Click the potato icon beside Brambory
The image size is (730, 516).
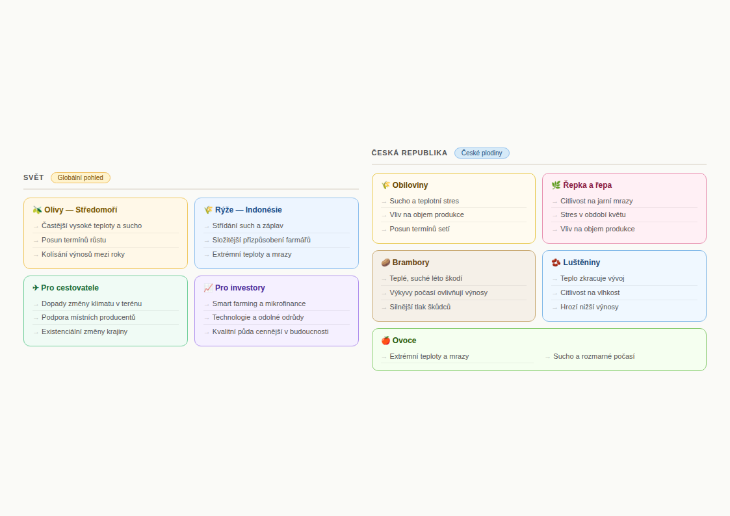(385, 263)
